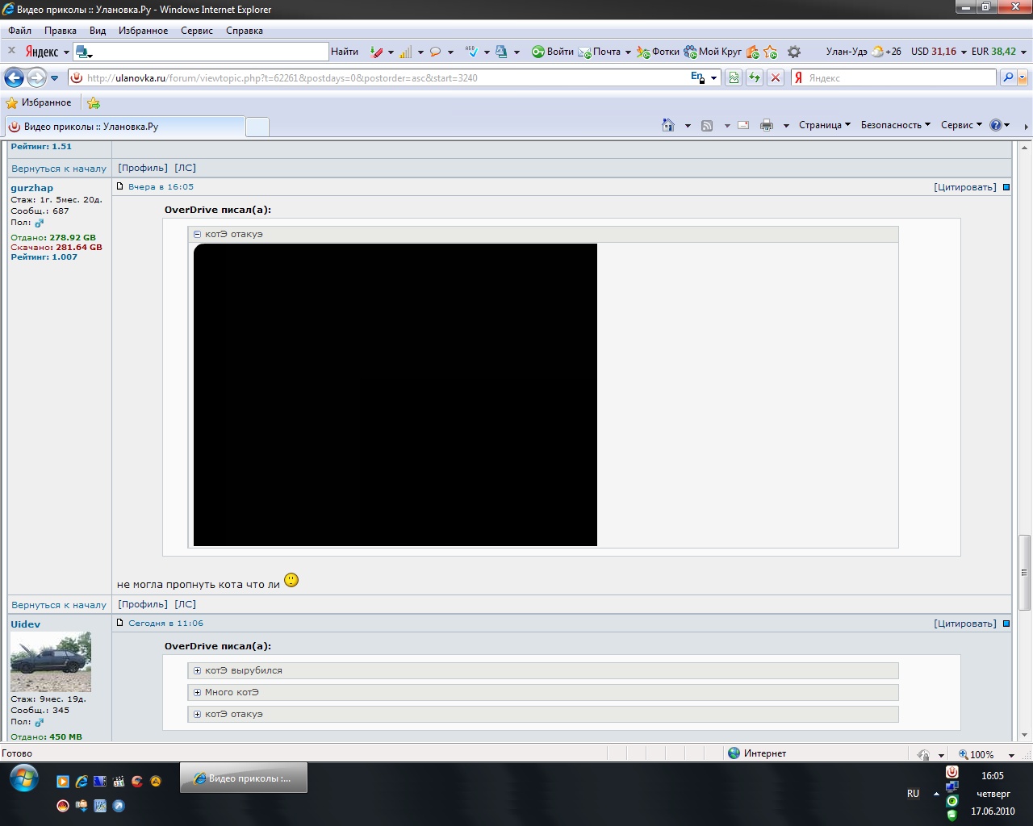Click the Windows Start orb
Screen dimensions: 1033x826
pyautogui.click(x=23, y=779)
